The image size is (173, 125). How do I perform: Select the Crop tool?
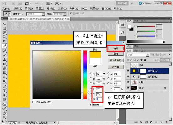[x=4, y=41]
